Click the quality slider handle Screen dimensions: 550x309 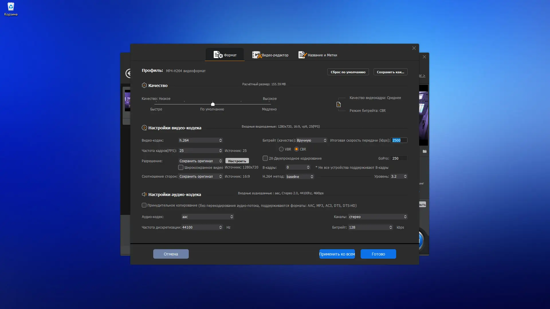213,104
